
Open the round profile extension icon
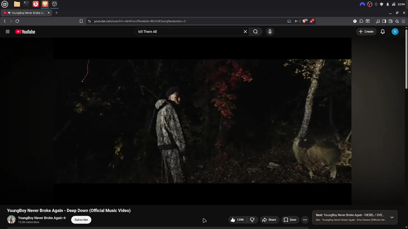tap(355, 21)
